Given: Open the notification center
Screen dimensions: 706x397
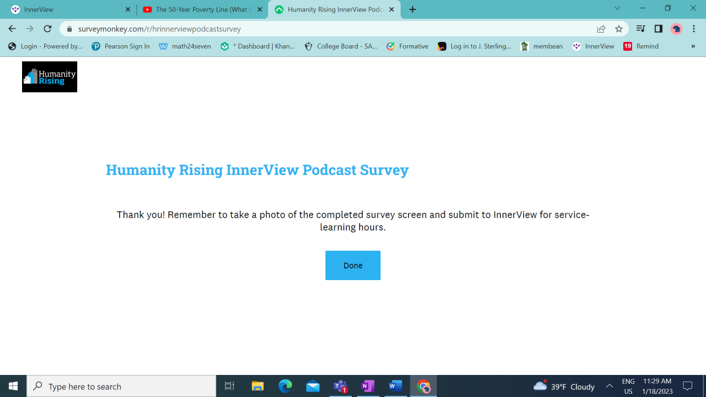Looking at the screenshot, I should pyautogui.click(x=688, y=386).
